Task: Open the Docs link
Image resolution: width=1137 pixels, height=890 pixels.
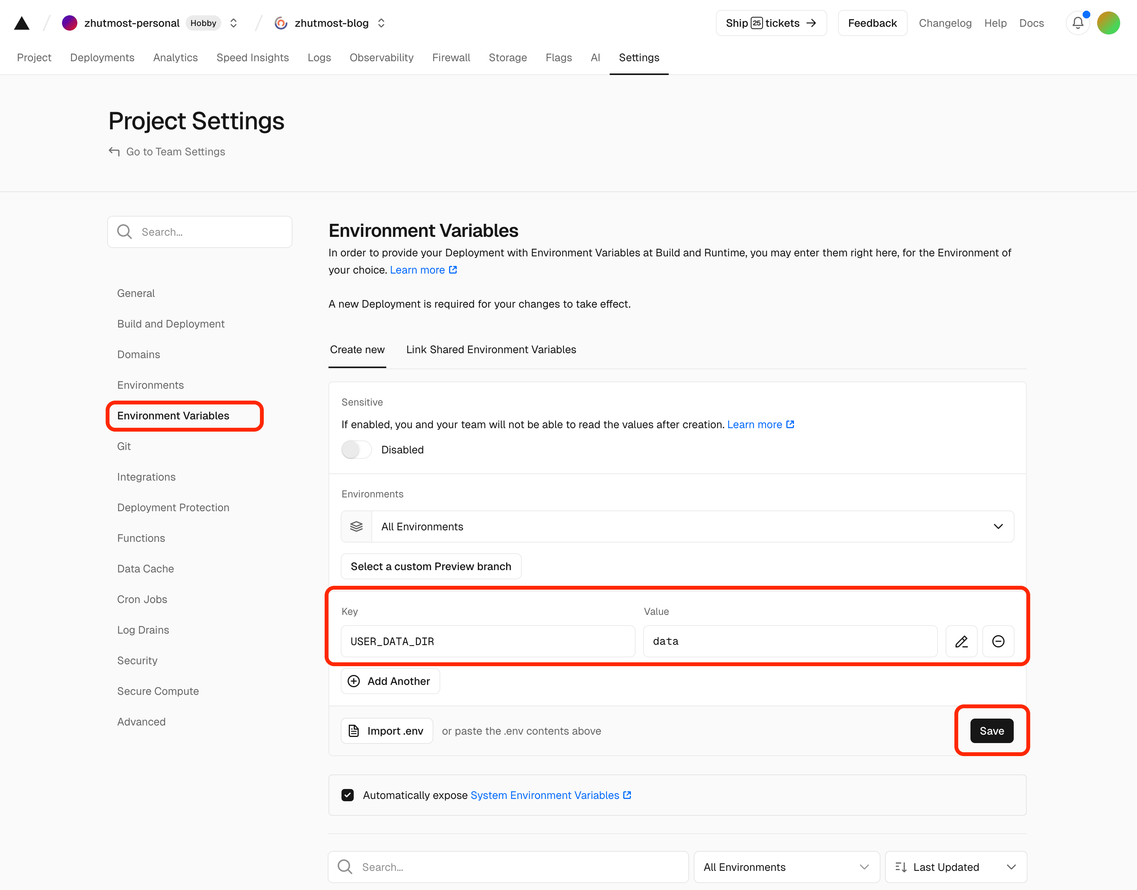Action: tap(1031, 23)
